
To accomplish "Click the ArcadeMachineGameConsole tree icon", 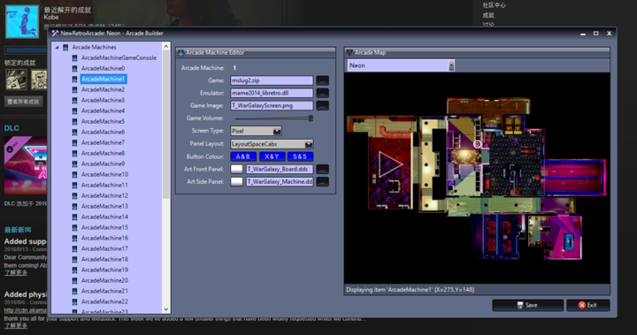I will point(74,57).
